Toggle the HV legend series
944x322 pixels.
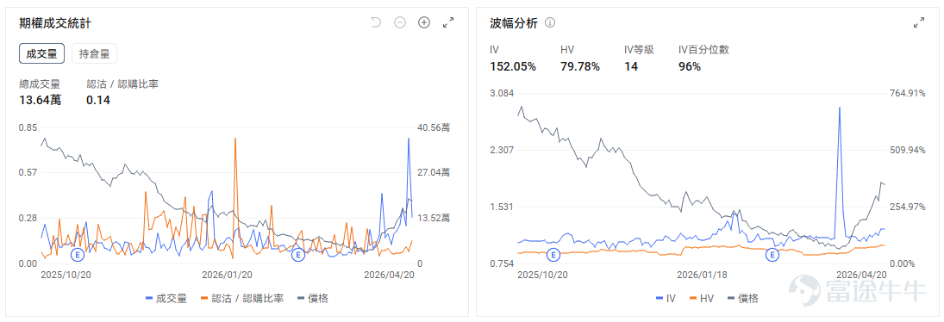click(702, 298)
